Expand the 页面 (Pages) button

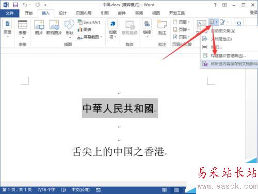tap(7, 28)
